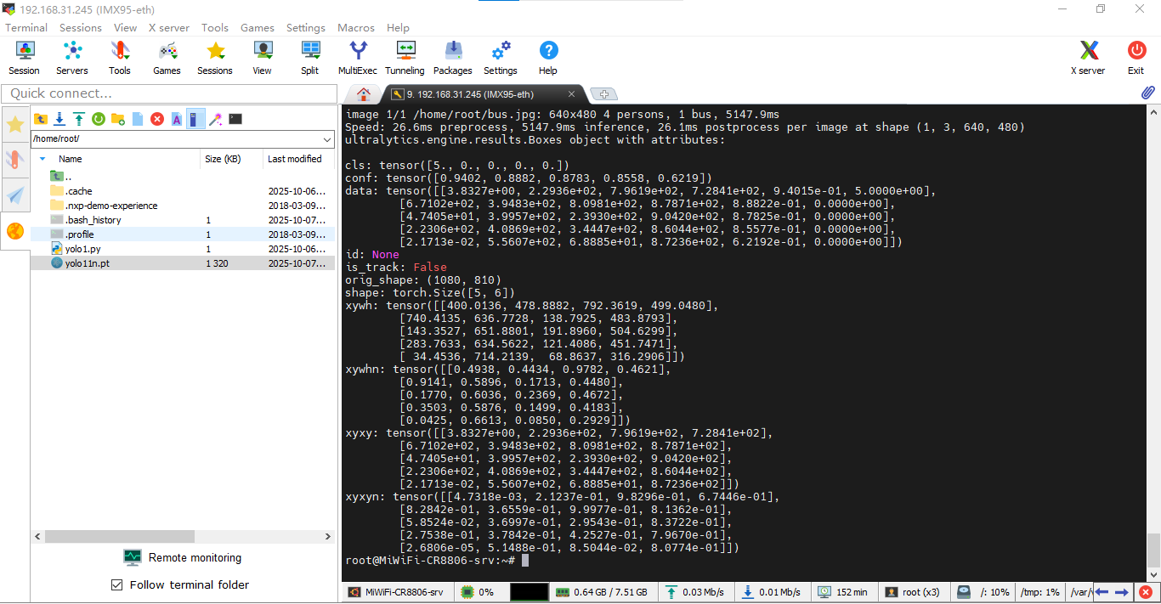This screenshot has height=604, width=1161.
Task: Create a new remote folder
Action: 118,119
